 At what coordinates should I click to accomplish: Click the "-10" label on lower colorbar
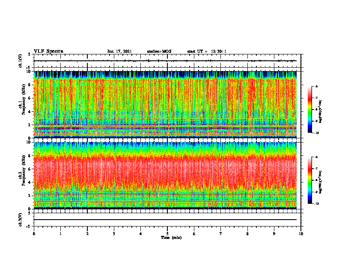coord(316,204)
